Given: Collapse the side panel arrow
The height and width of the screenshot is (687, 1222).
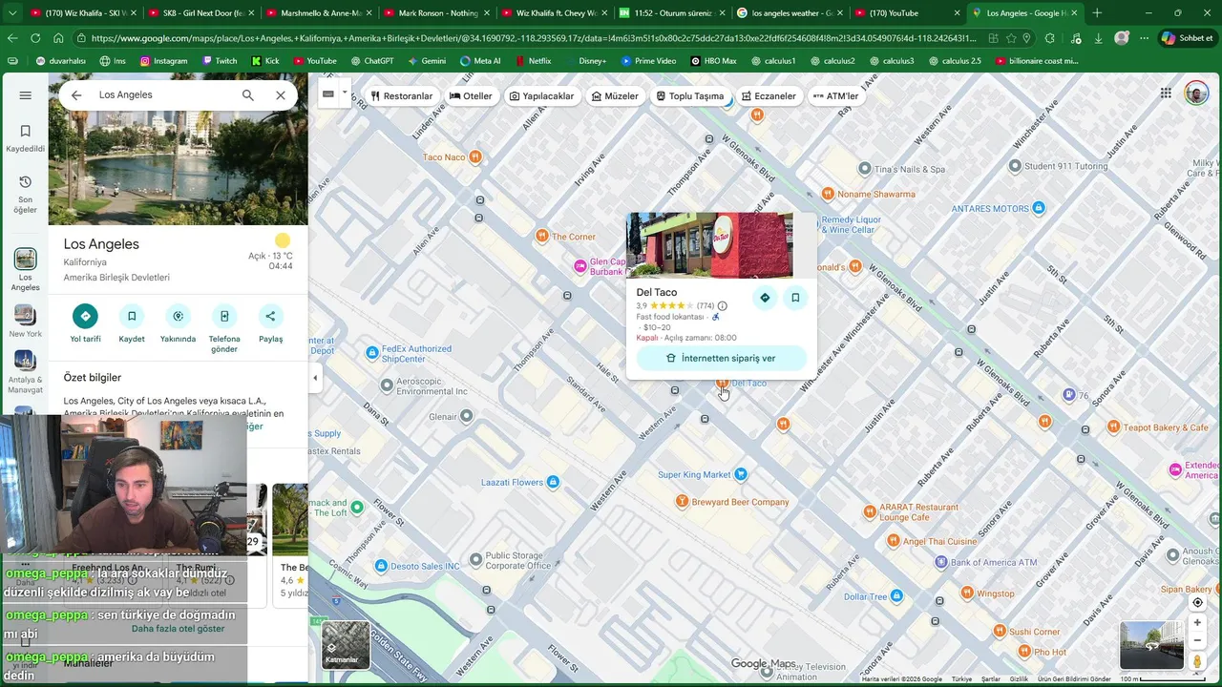Looking at the screenshot, I should 315,378.
